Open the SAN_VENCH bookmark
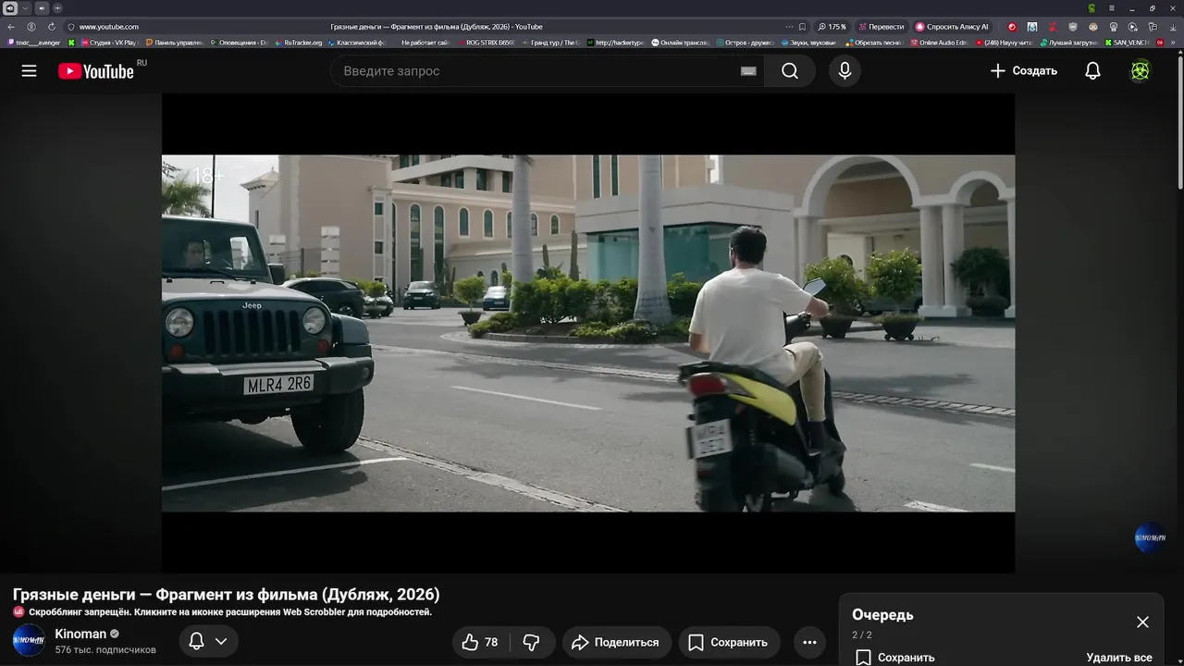Viewport: 1184px width, 666px height. pyautogui.click(x=1126, y=43)
